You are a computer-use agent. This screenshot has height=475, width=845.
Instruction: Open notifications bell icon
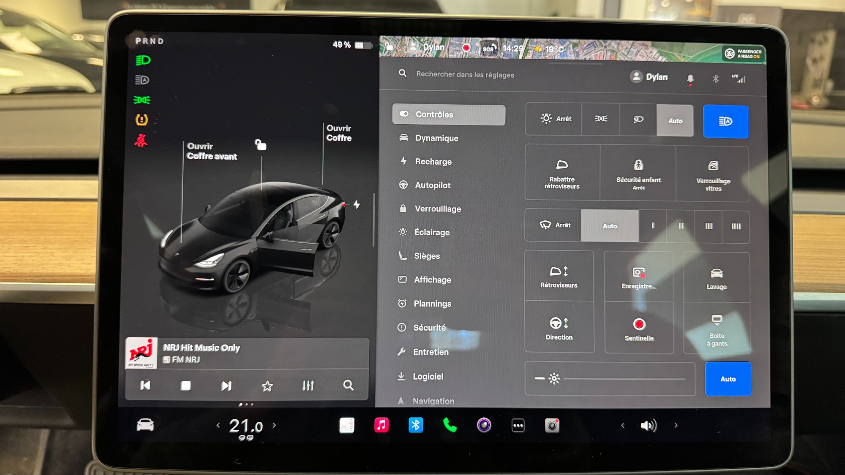click(x=690, y=79)
